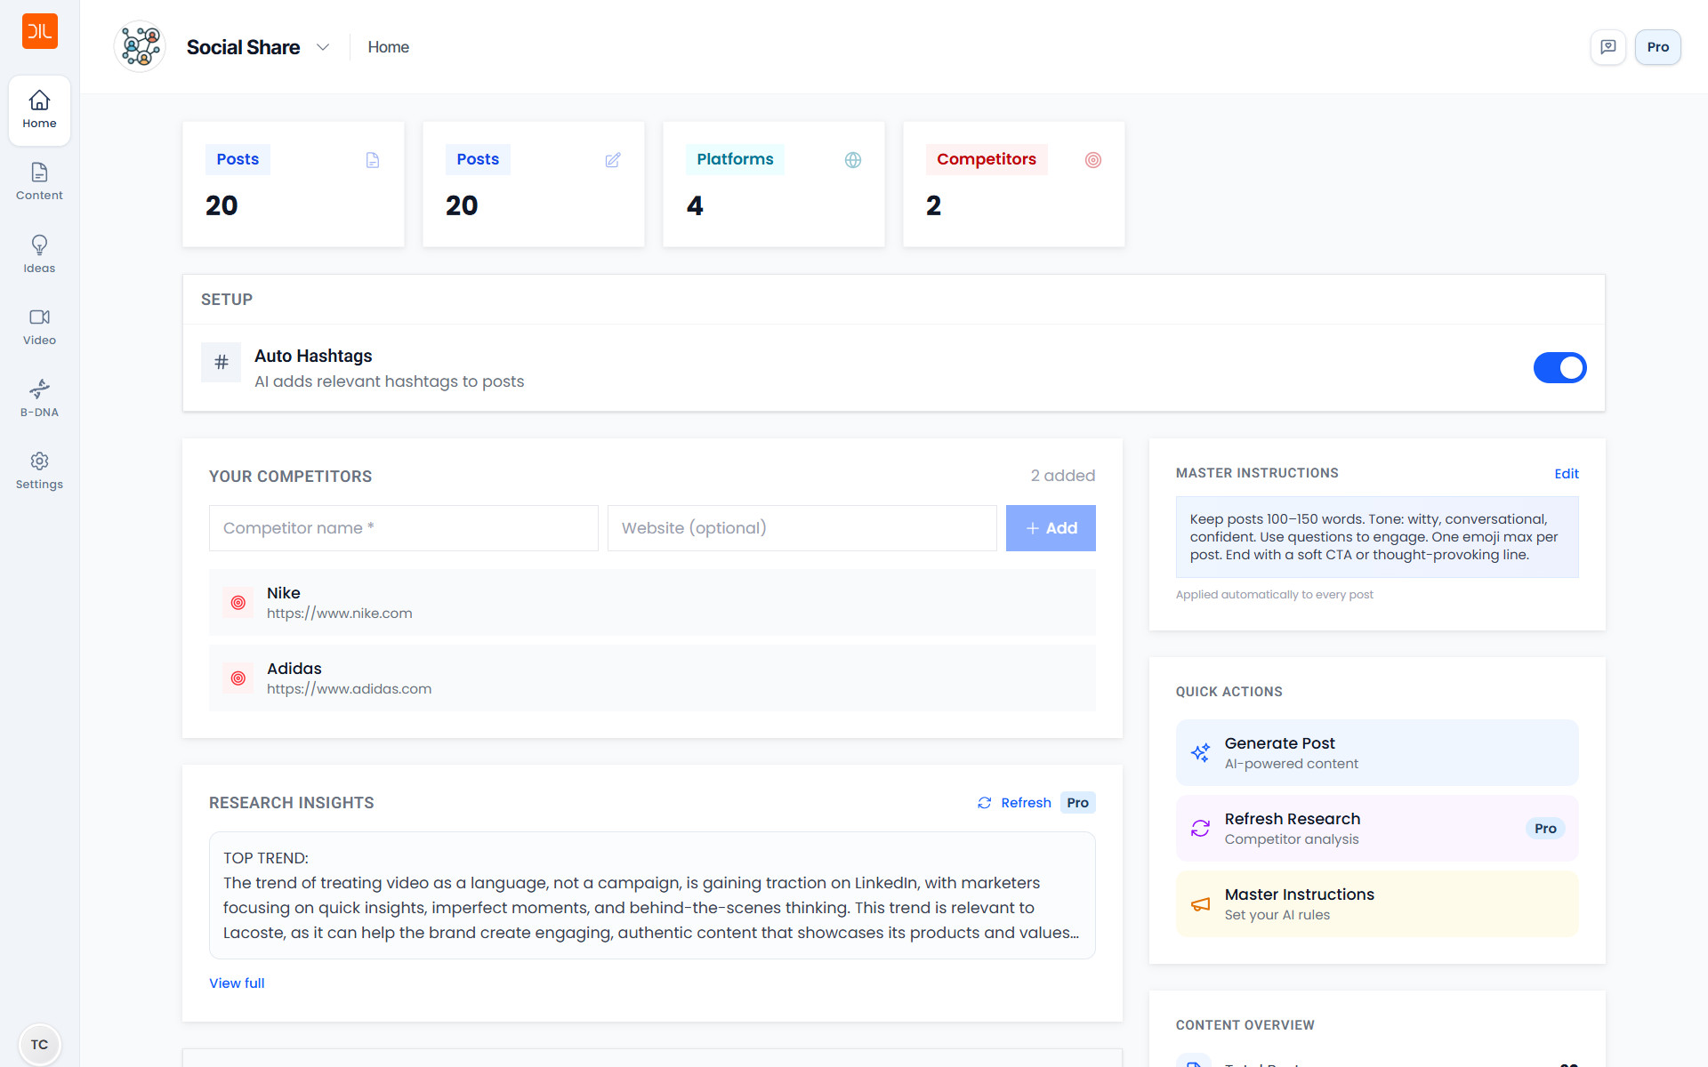Viewport: 1708px width, 1067px height.
Task: Click the Pro badge next to Refresh
Action: (x=1077, y=803)
